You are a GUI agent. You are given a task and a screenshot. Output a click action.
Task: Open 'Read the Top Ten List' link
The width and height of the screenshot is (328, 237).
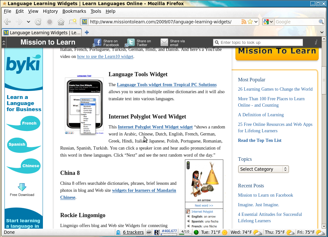(259, 140)
